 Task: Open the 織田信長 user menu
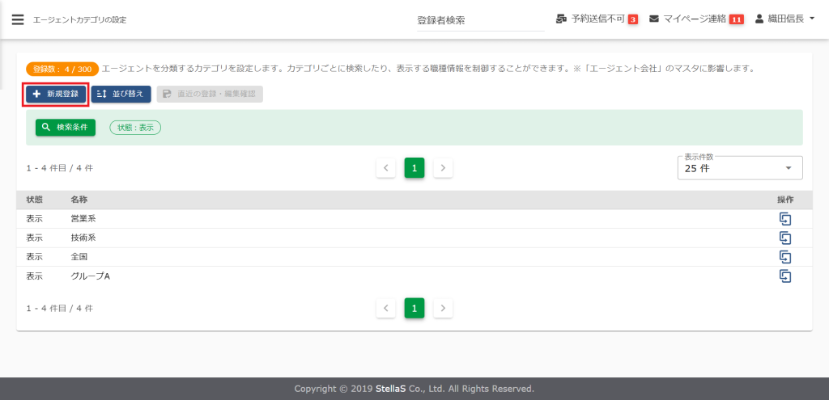[784, 19]
